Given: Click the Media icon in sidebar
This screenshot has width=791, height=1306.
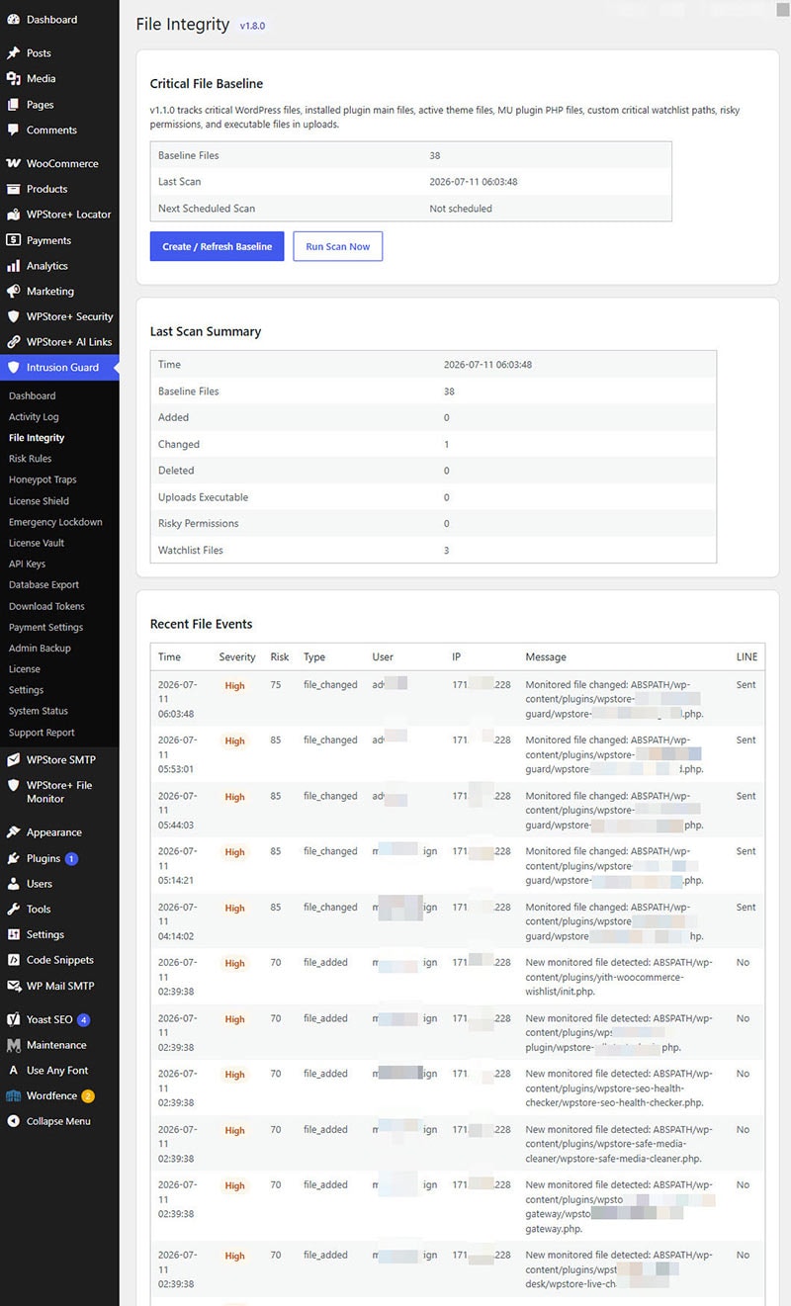Looking at the screenshot, I should (x=13, y=79).
